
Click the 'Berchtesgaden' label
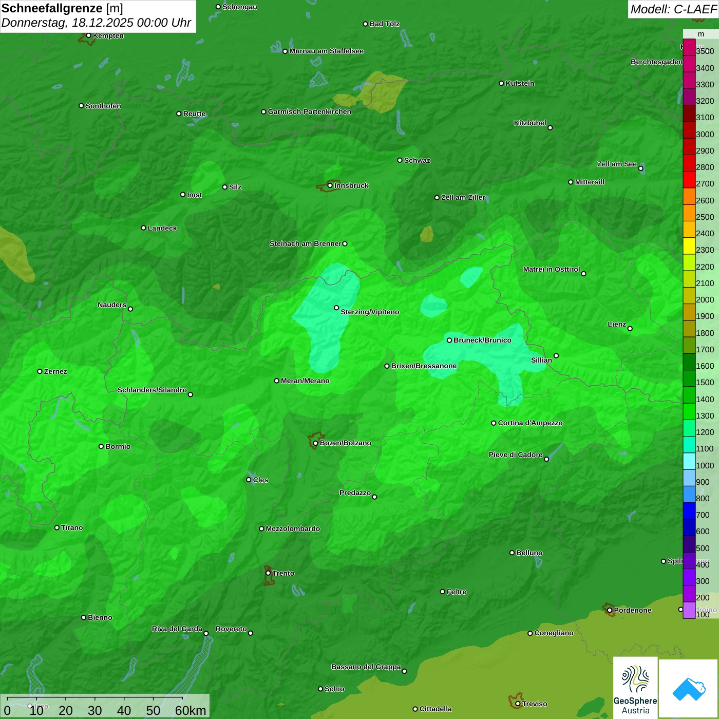point(656,62)
